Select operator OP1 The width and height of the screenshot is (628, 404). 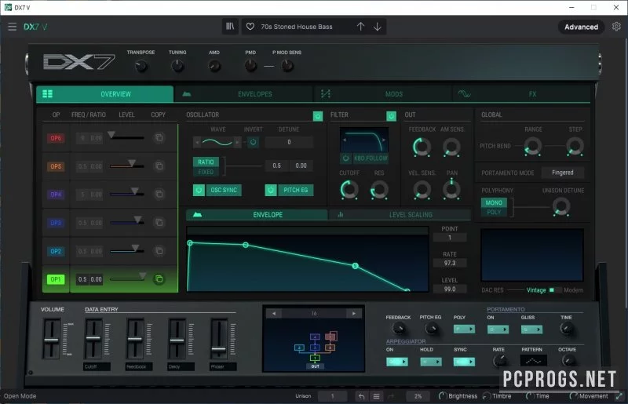(56, 279)
